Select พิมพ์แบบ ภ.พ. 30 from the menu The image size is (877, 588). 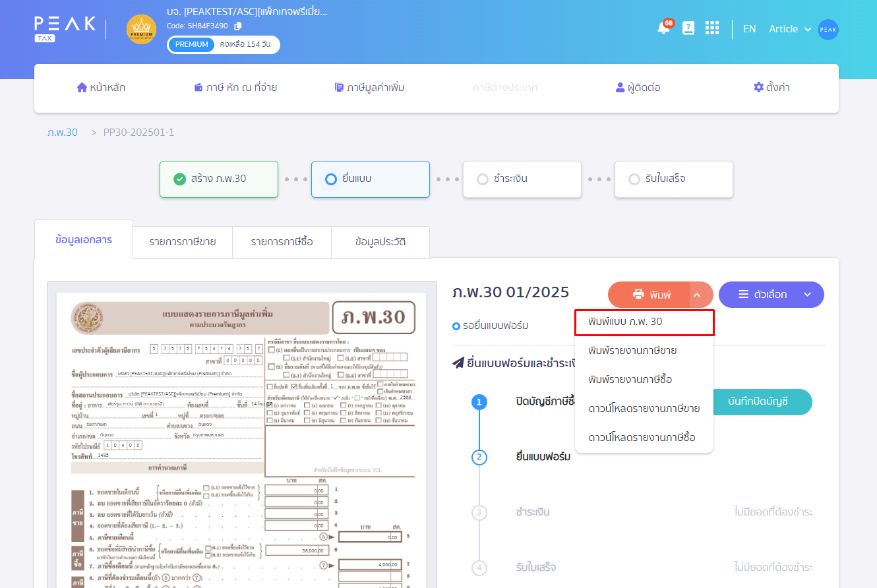[x=624, y=322]
